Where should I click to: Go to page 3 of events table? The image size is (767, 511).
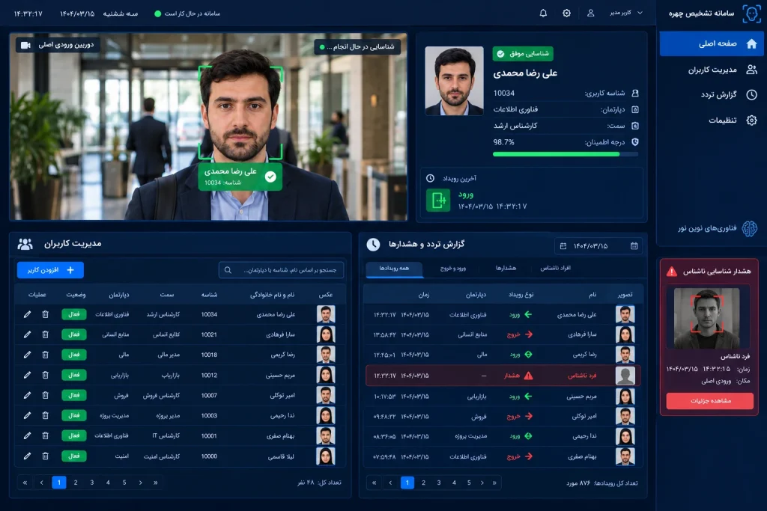[x=439, y=483]
